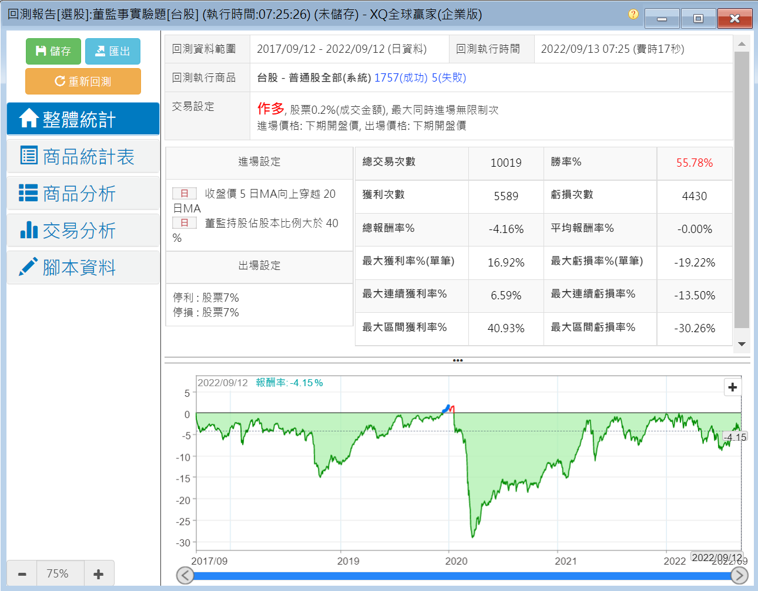Click the 匯出 export button
The width and height of the screenshot is (758, 591).
112,51
